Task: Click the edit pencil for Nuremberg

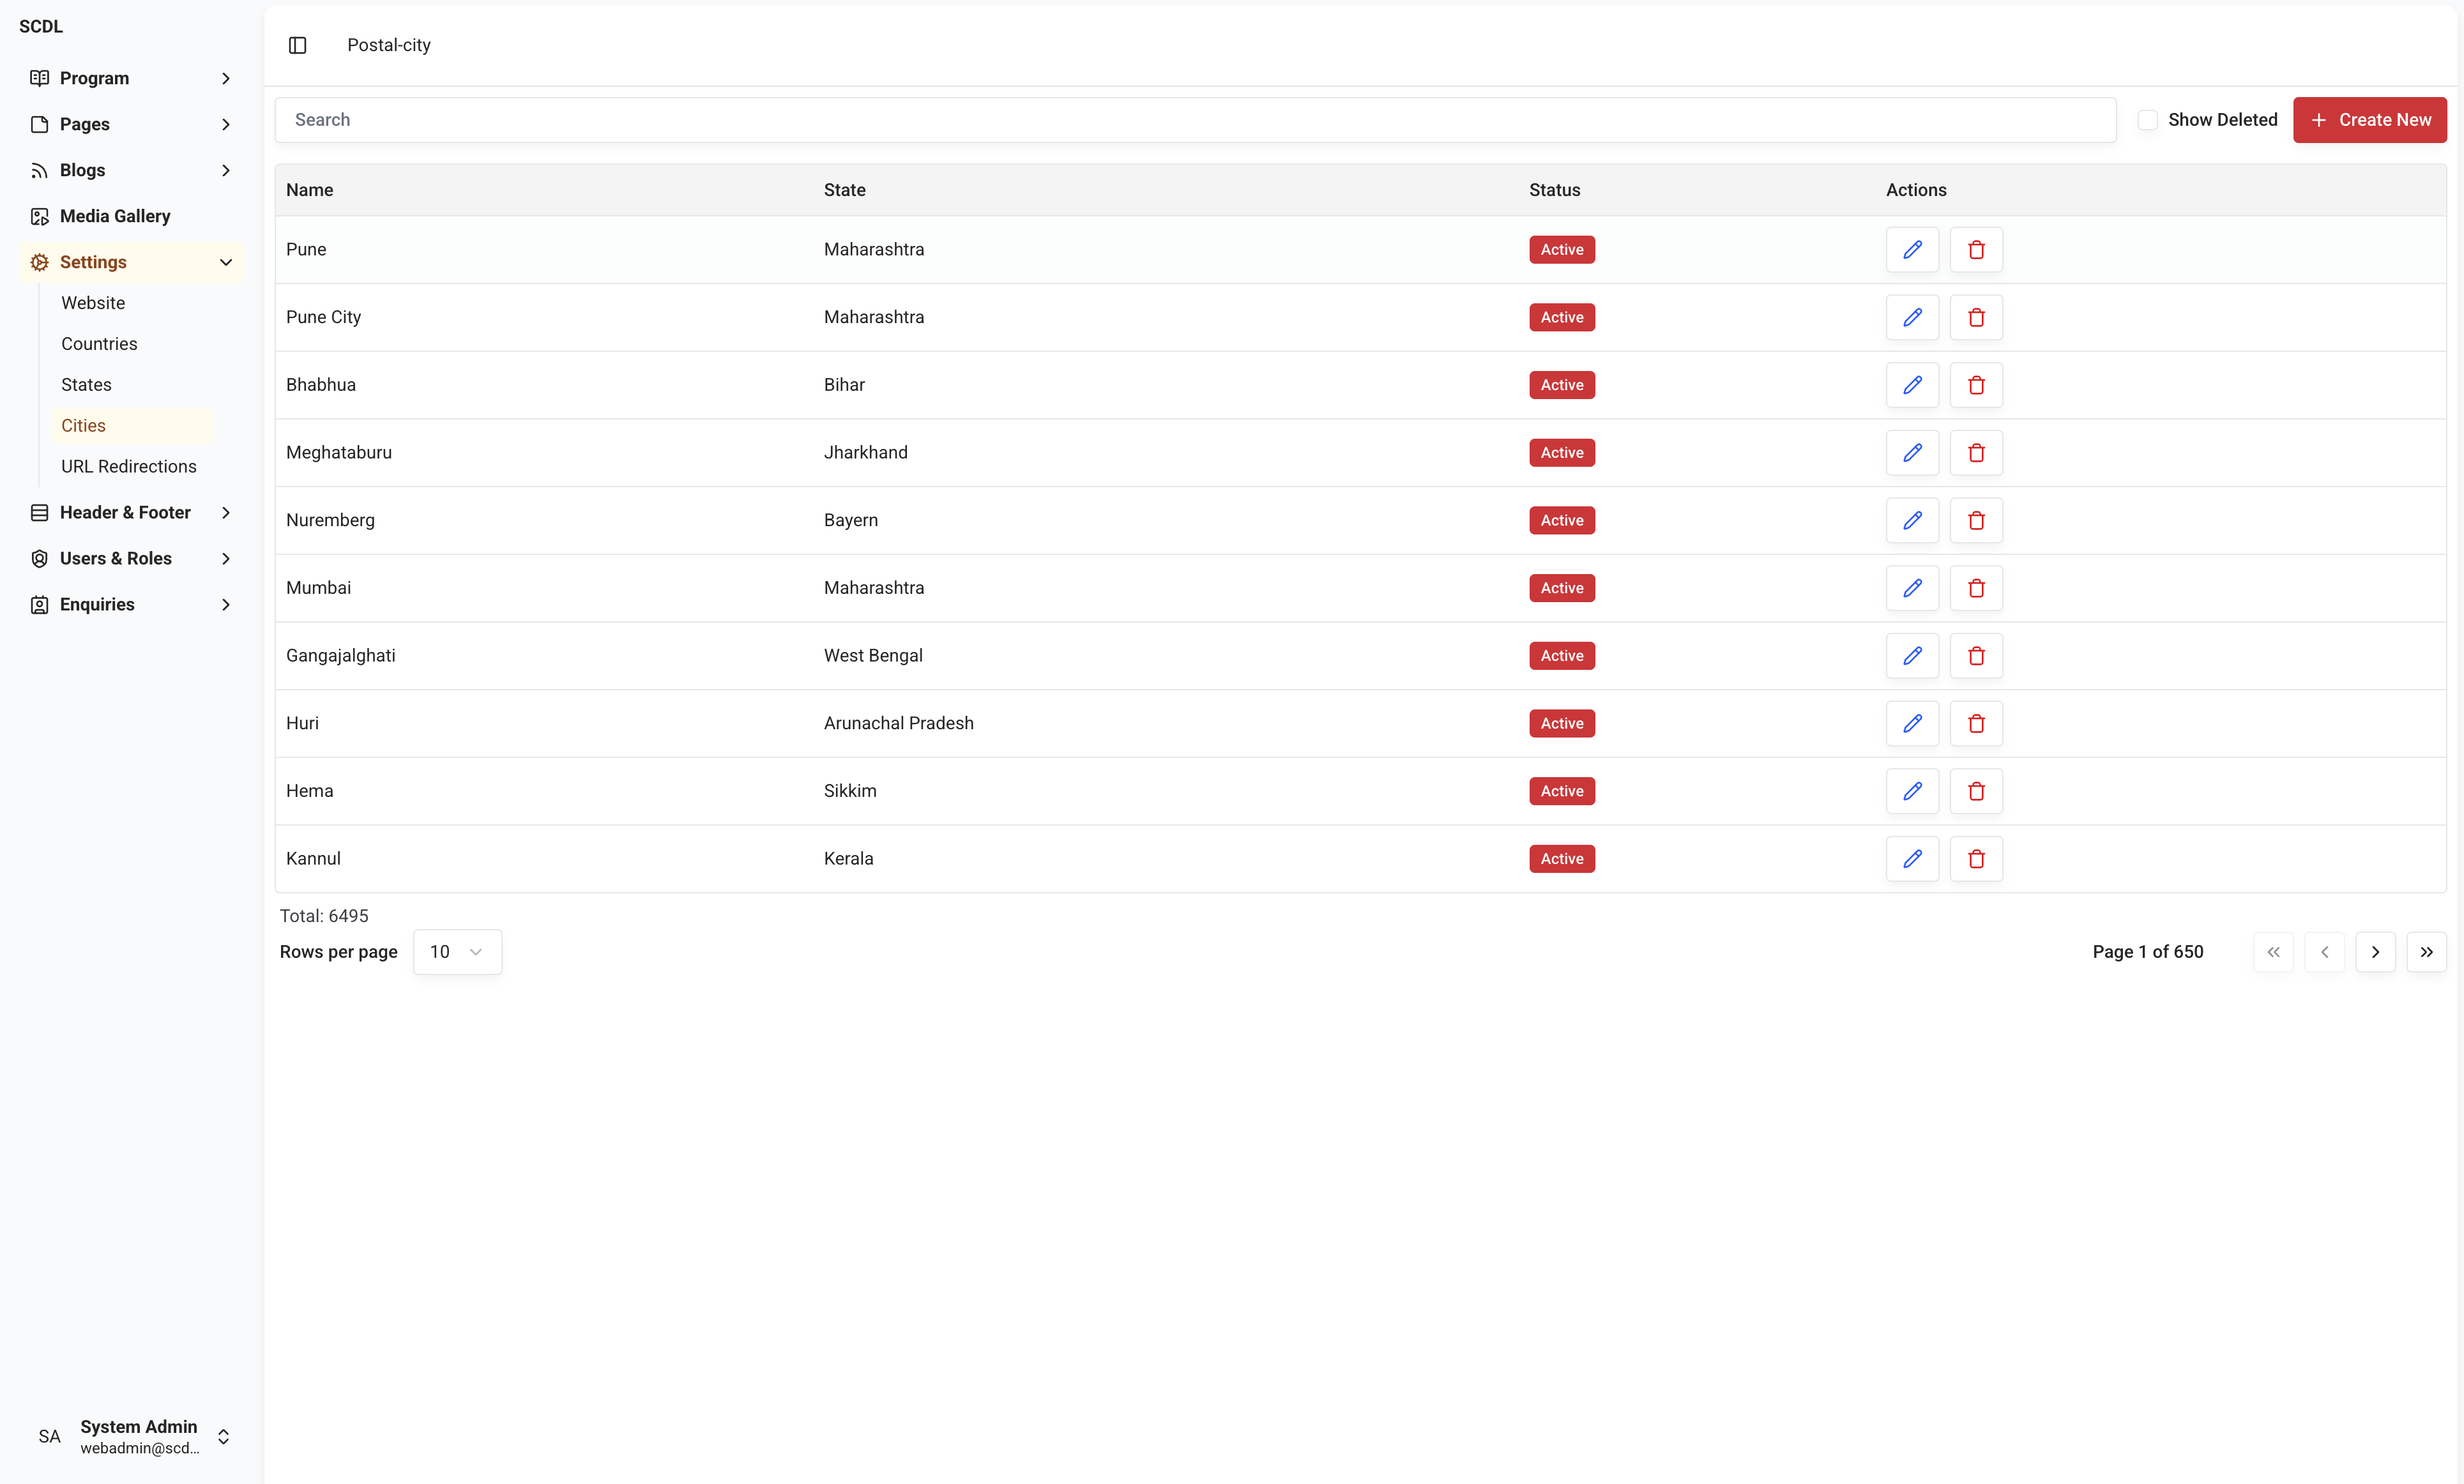Action: click(x=1911, y=520)
